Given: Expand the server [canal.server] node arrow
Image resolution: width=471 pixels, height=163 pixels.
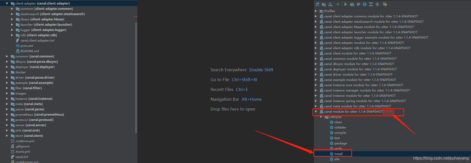Looking at the screenshot, I should click(7, 125).
